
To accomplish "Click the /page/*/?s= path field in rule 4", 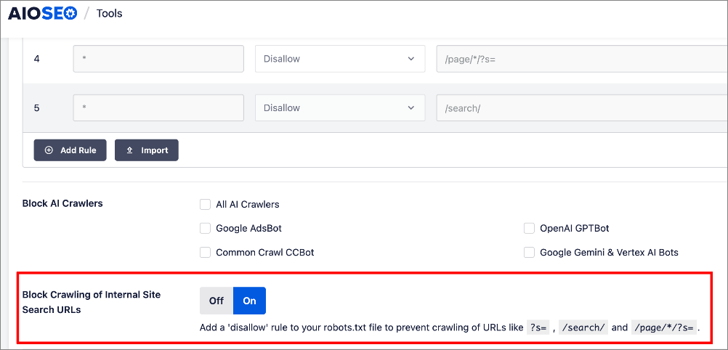I will pyautogui.click(x=582, y=59).
